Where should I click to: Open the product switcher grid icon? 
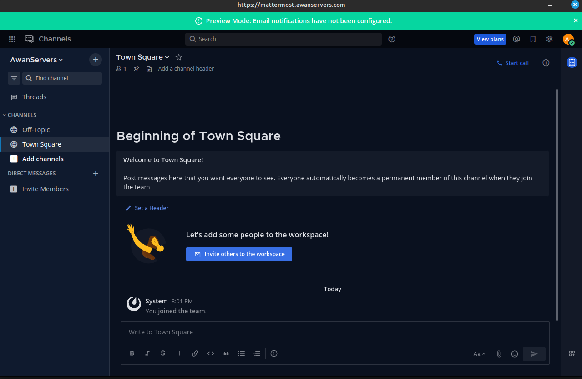click(x=12, y=39)
